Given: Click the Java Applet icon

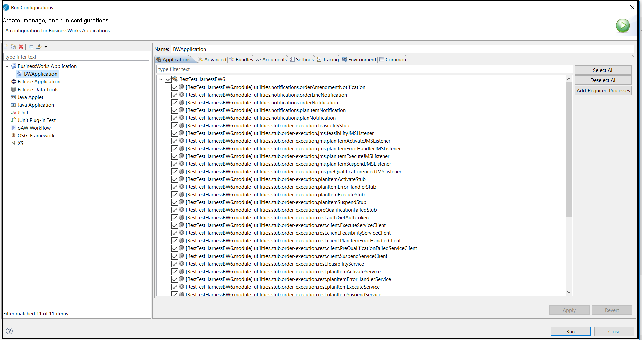Looking at the screenshot, I should pyautogui.click(x=13, y=97).
